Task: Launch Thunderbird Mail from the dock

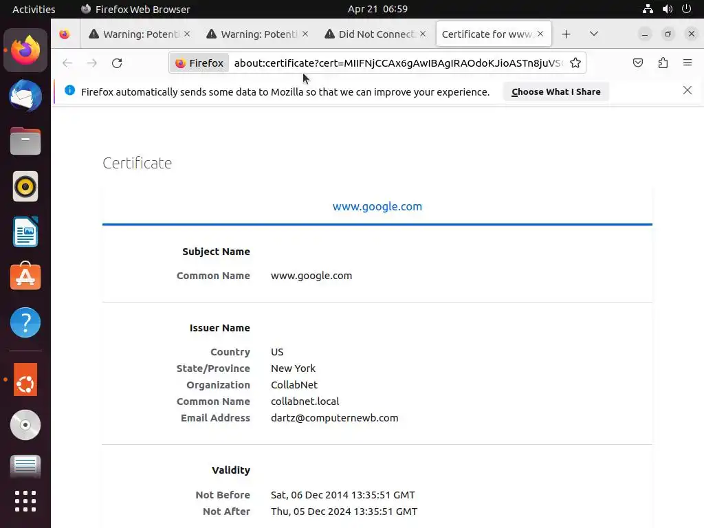Action: coord(25,96)
